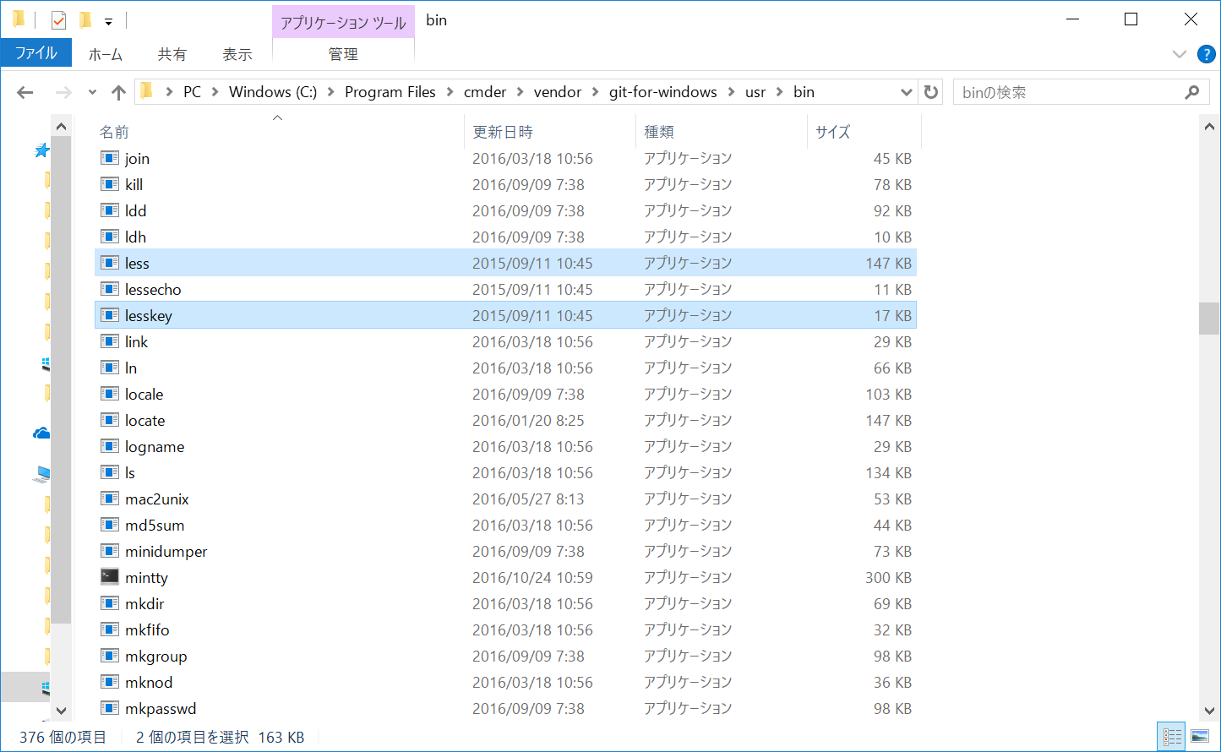This screenshot has height=752, width=1221.
Task: Select the ldd application icon
Action: click(x=110, y=210)
